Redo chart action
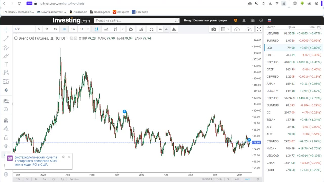The width and height of the screenshot is (324, 182). [x=166, y=29]
